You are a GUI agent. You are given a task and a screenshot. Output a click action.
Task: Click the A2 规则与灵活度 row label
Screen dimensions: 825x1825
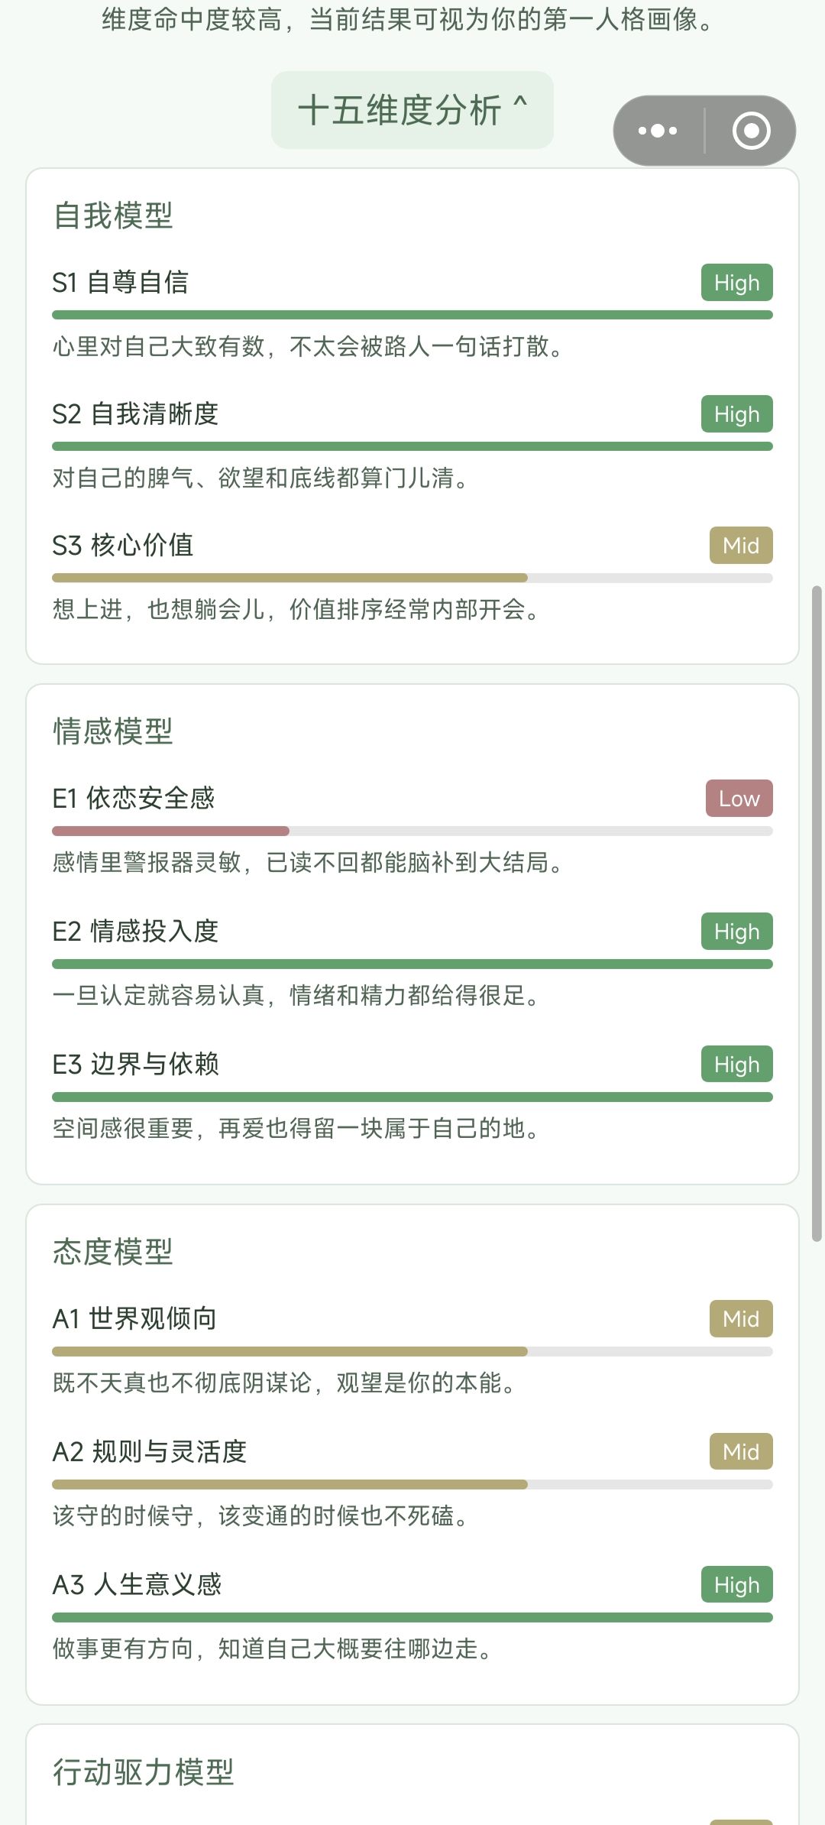click(x=150, y=1451)
